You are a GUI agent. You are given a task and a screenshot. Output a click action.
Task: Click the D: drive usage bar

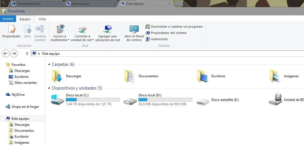click(165, 100)
